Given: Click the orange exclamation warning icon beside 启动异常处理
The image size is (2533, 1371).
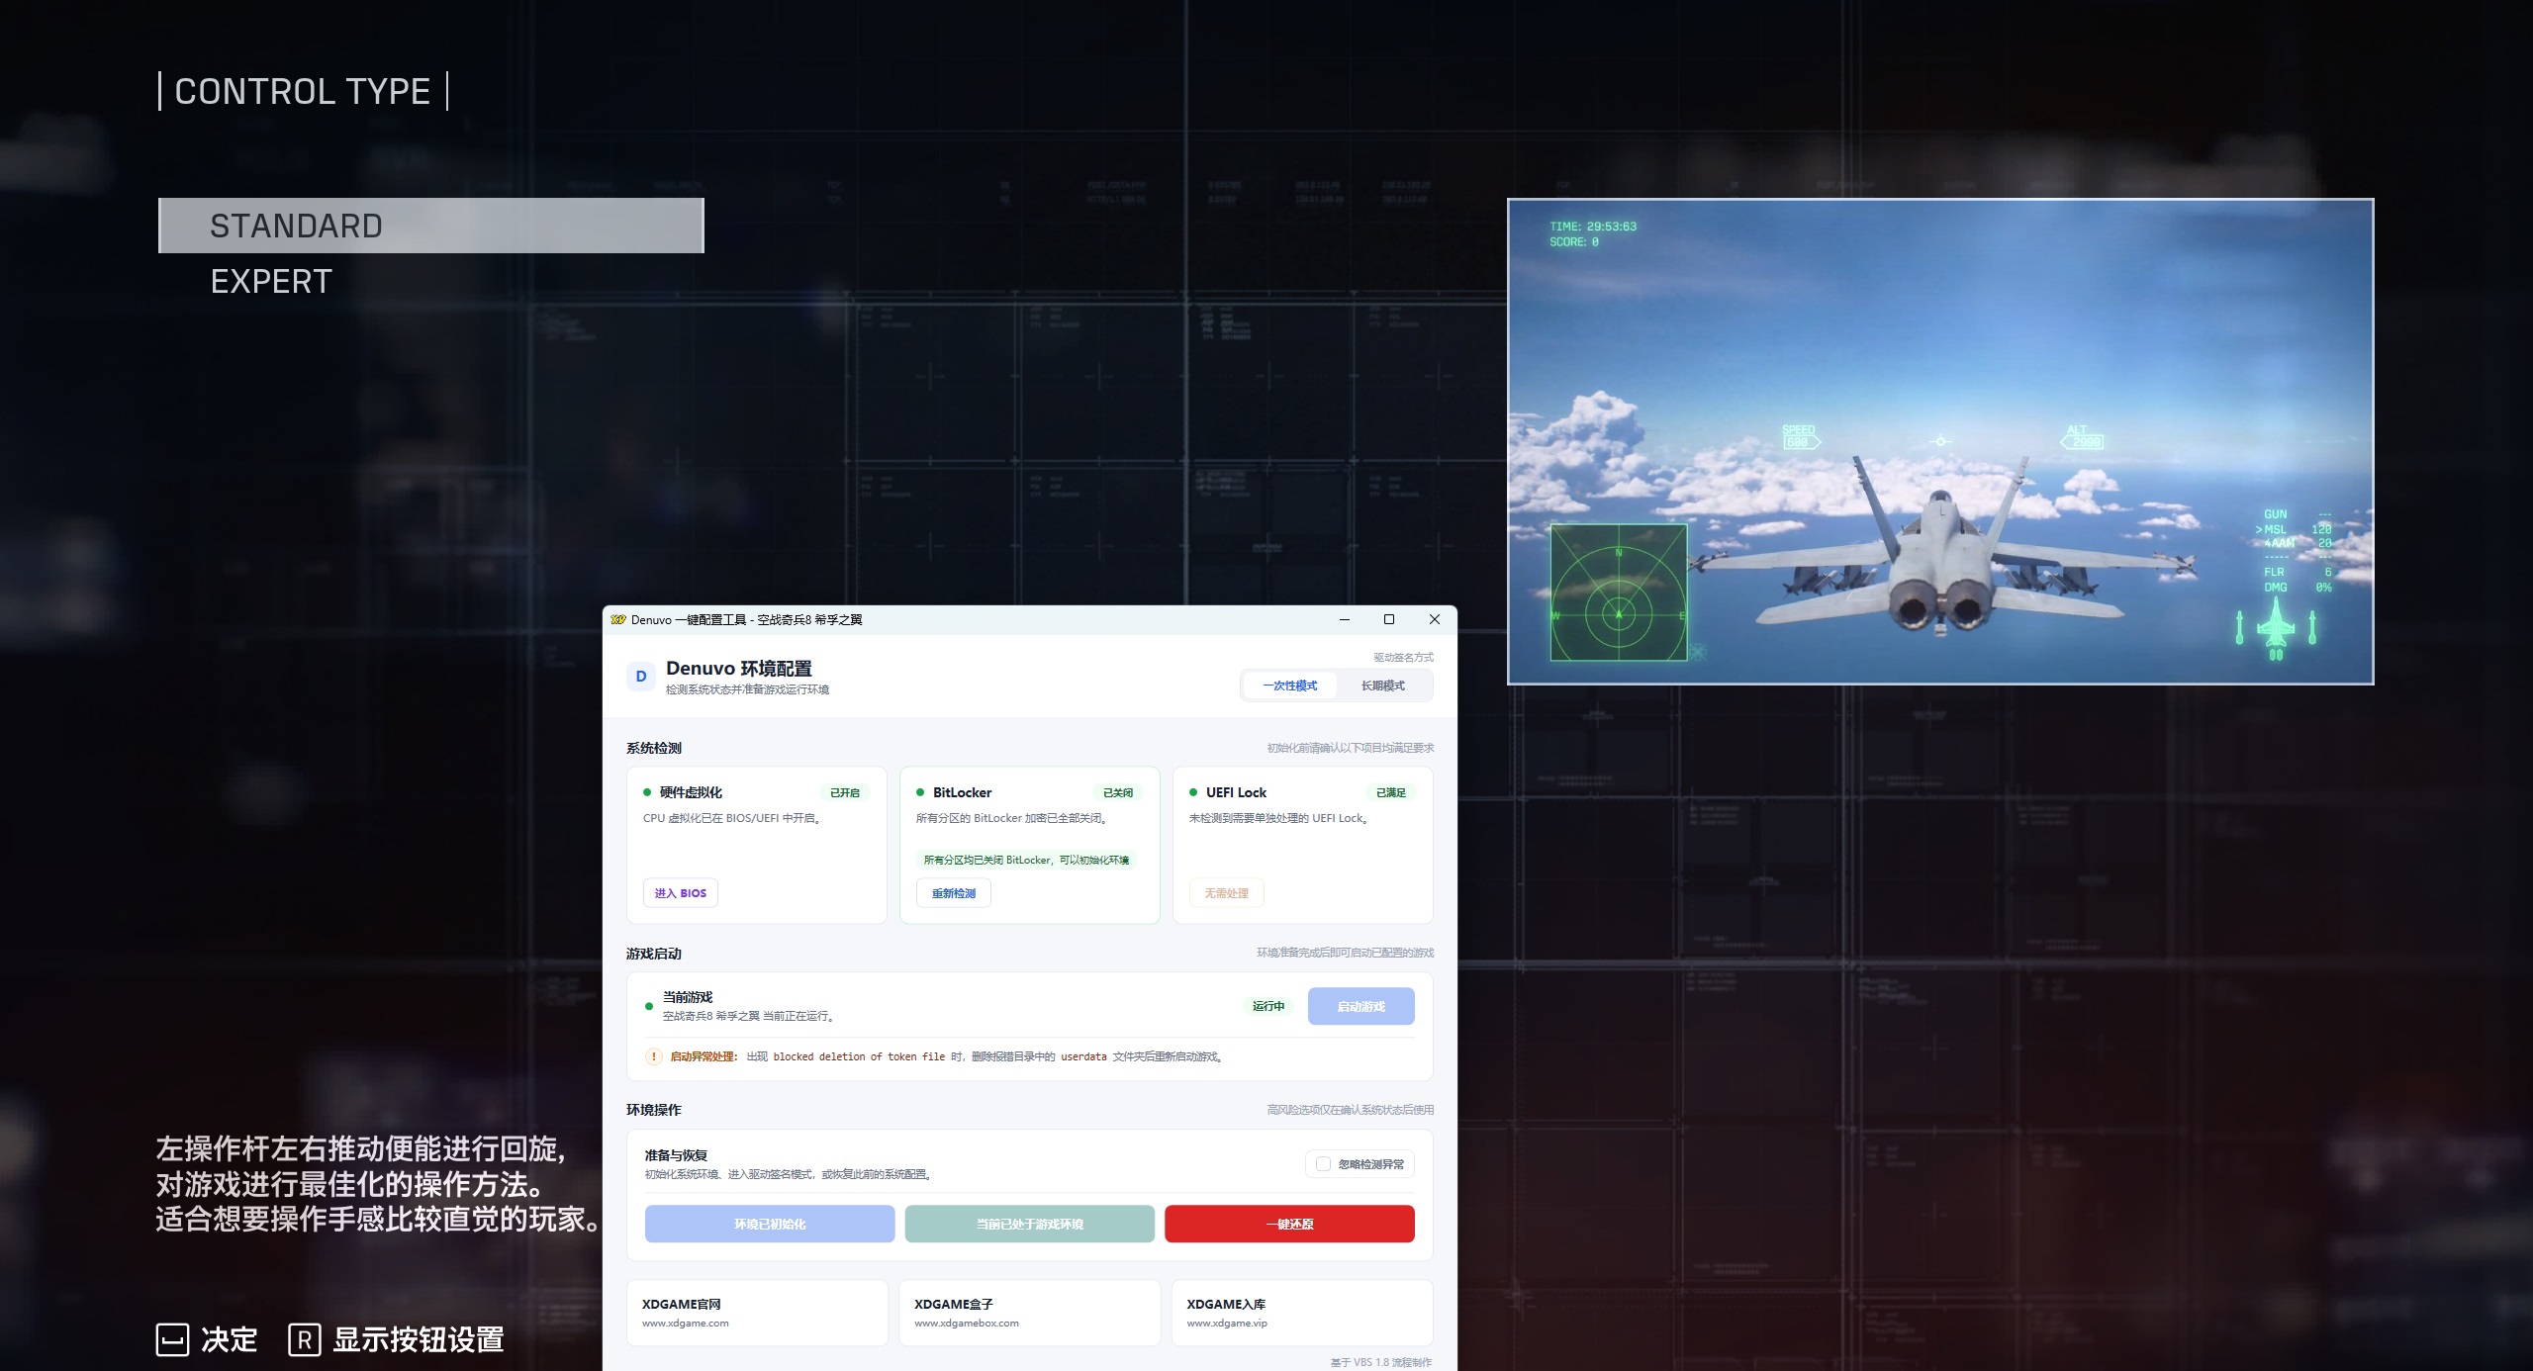Looking at the screenshot, I should pyautogui.click(x=654, y=1056).
